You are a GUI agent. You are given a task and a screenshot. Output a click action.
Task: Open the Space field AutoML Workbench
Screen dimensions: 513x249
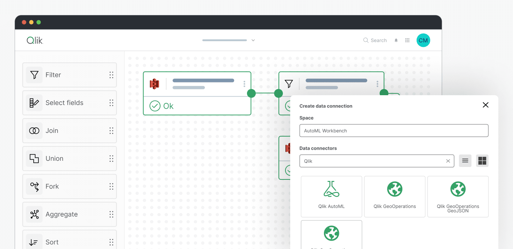394,131
